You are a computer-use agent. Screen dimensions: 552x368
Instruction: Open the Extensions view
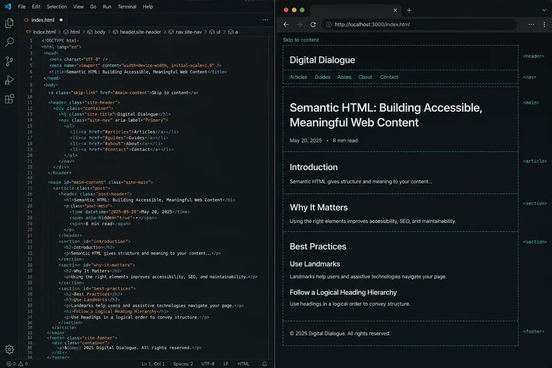click(9, 99)
